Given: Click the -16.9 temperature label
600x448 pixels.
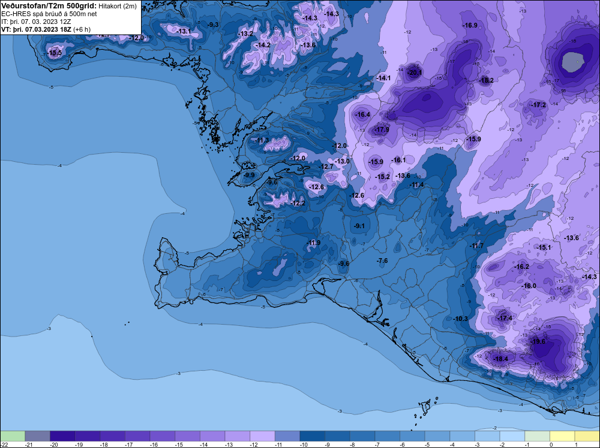Looking at the screenshot, I should 470,25.
